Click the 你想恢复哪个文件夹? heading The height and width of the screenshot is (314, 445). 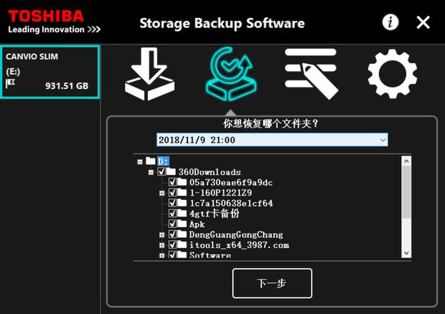[270, 124]
